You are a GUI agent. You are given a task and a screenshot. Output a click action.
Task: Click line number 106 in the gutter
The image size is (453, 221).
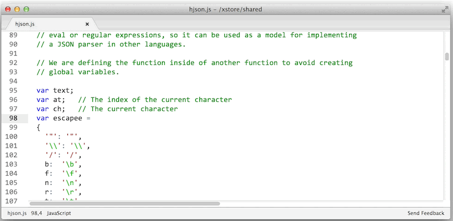pos(11,192)
